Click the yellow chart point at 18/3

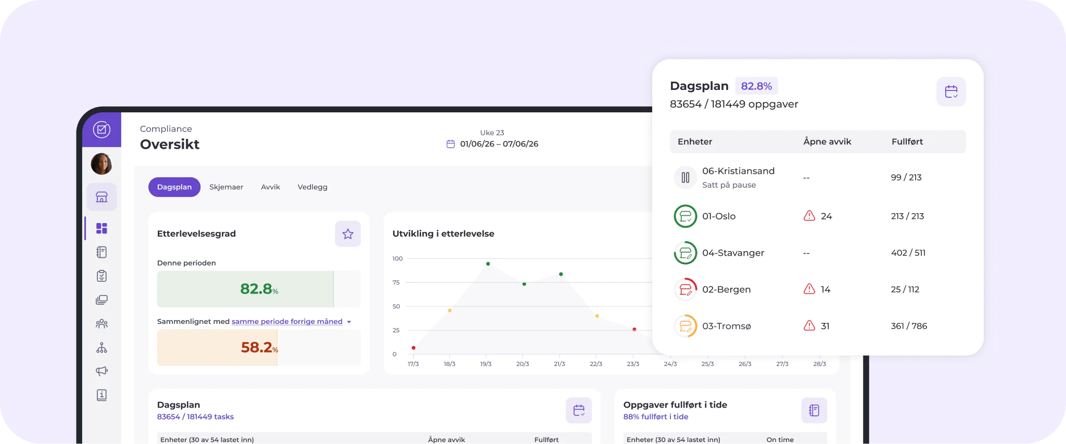click(x=450, y=310)
